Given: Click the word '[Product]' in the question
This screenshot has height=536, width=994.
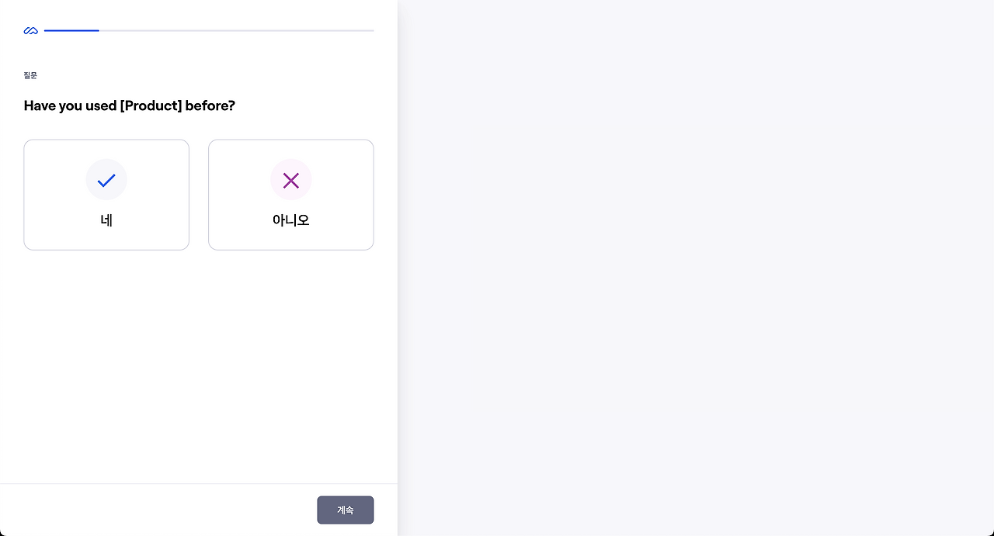Looking at the screenshot, I should (151, 105).
